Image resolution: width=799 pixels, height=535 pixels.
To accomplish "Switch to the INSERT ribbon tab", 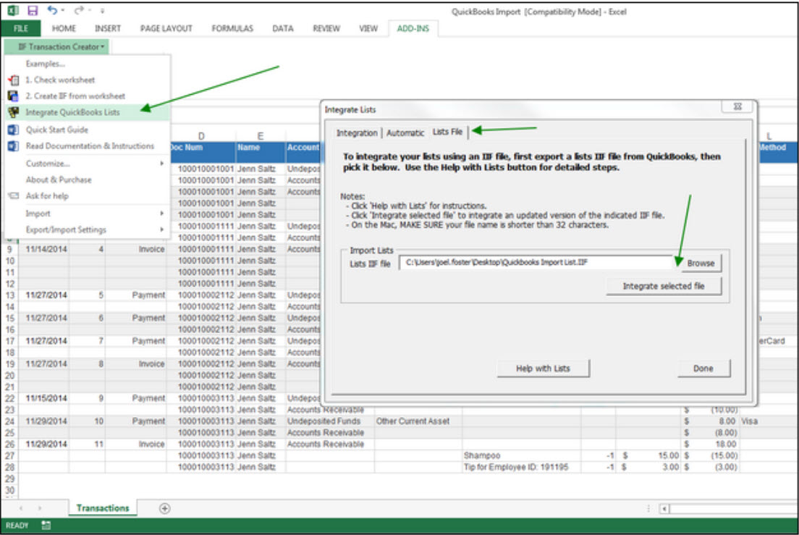I will pos(108,28).
